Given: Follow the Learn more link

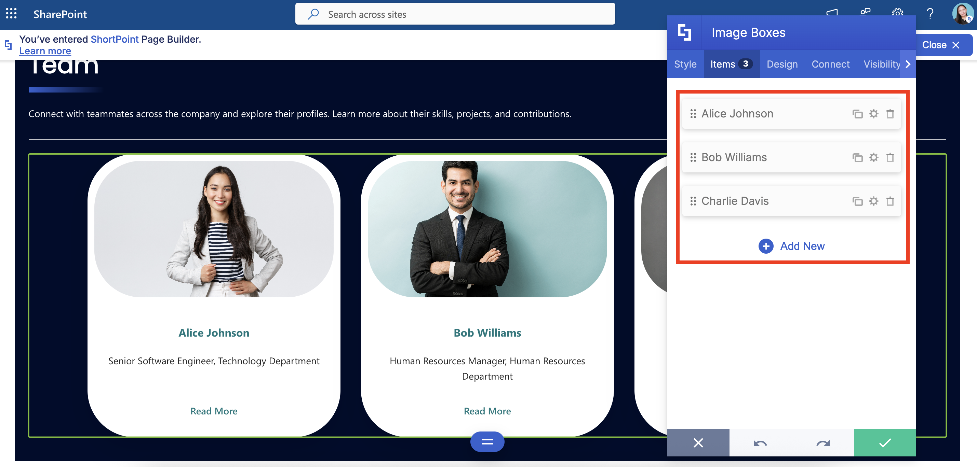Looking at the screenshot, I should point(45,51).
